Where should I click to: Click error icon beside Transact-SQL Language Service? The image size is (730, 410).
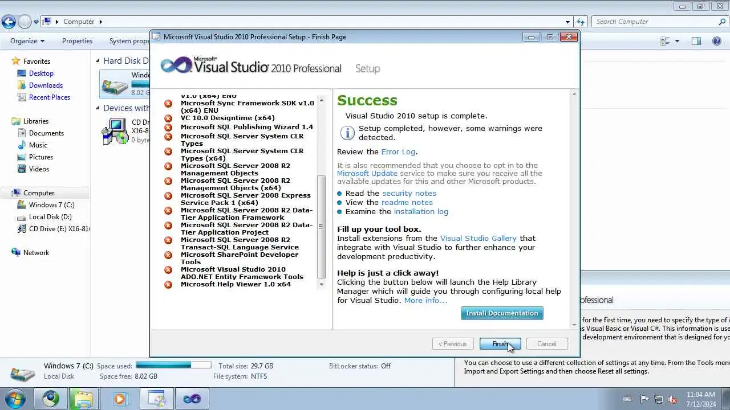coord(168,240)
